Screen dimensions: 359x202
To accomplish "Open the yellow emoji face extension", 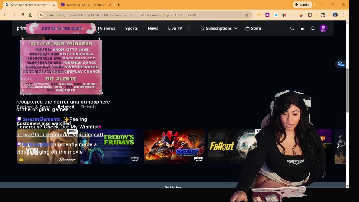I will (259, 15).
